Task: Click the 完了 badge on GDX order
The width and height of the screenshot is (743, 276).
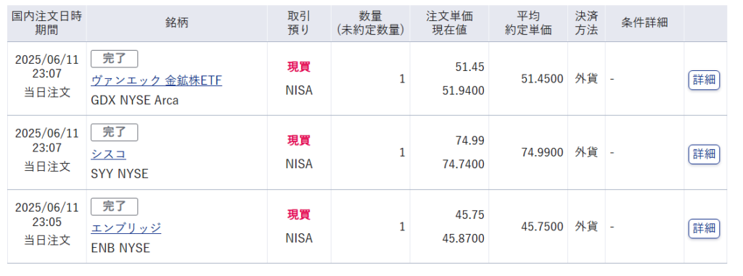Action: tap(114, 59)
